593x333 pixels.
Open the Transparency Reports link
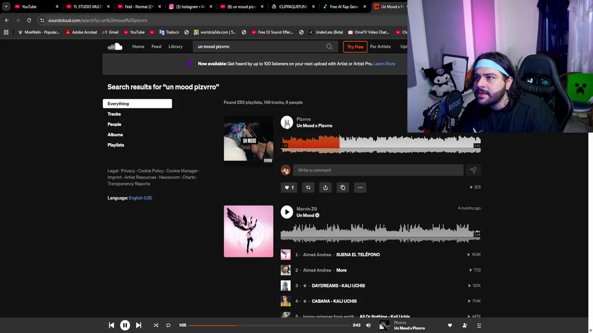129,184
